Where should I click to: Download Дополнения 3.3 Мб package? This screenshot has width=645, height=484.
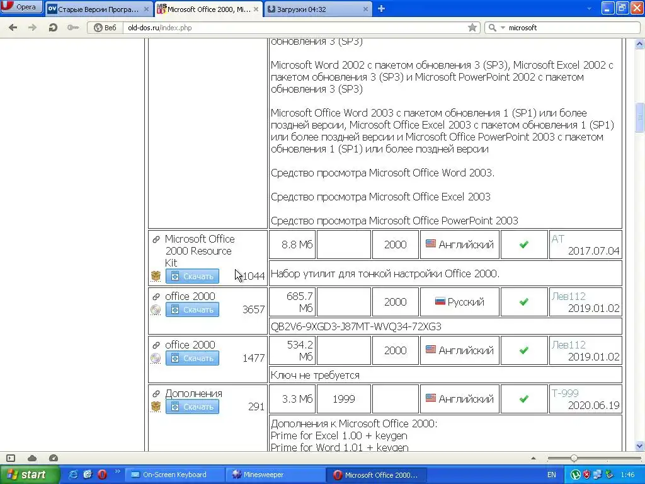click(x=192, y=406)
